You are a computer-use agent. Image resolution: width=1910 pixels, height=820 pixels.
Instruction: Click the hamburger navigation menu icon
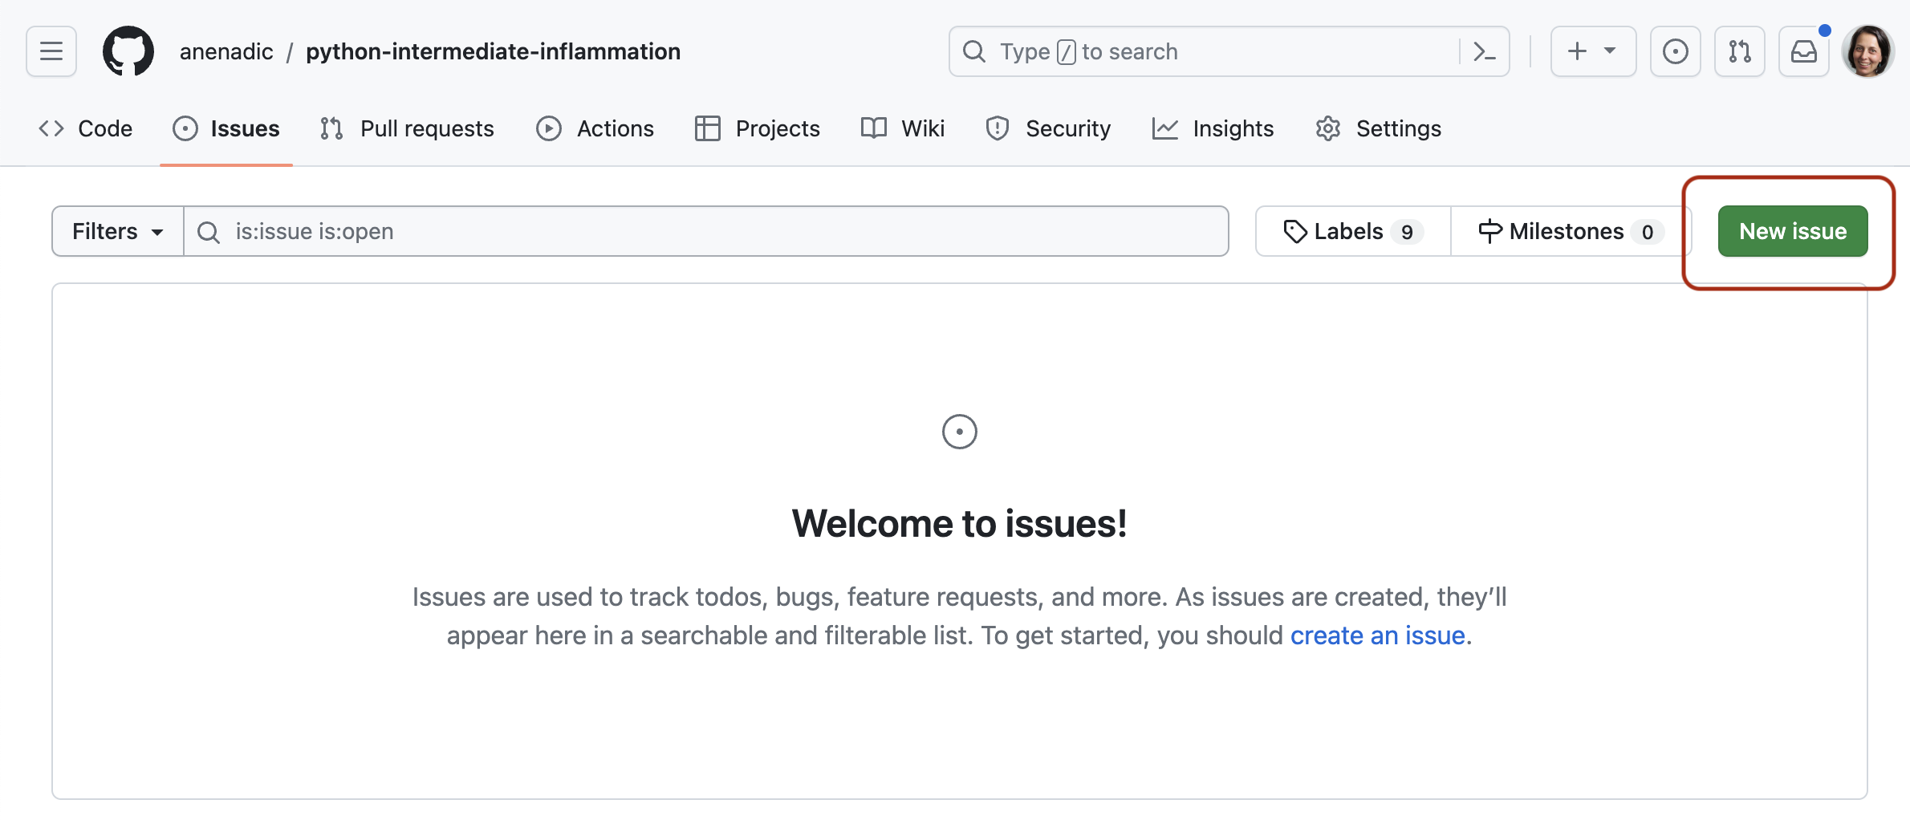pos(51,51)
